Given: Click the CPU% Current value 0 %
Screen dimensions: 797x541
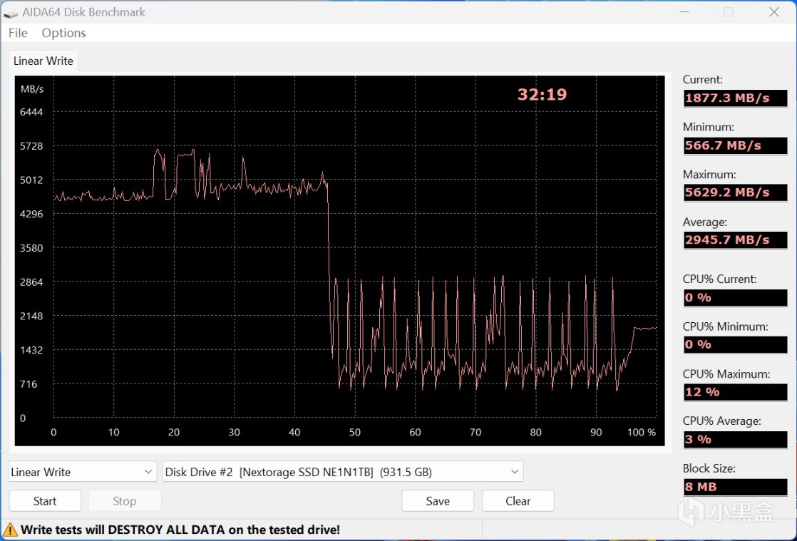Looking at the screenshot, I should click(736, 298).
